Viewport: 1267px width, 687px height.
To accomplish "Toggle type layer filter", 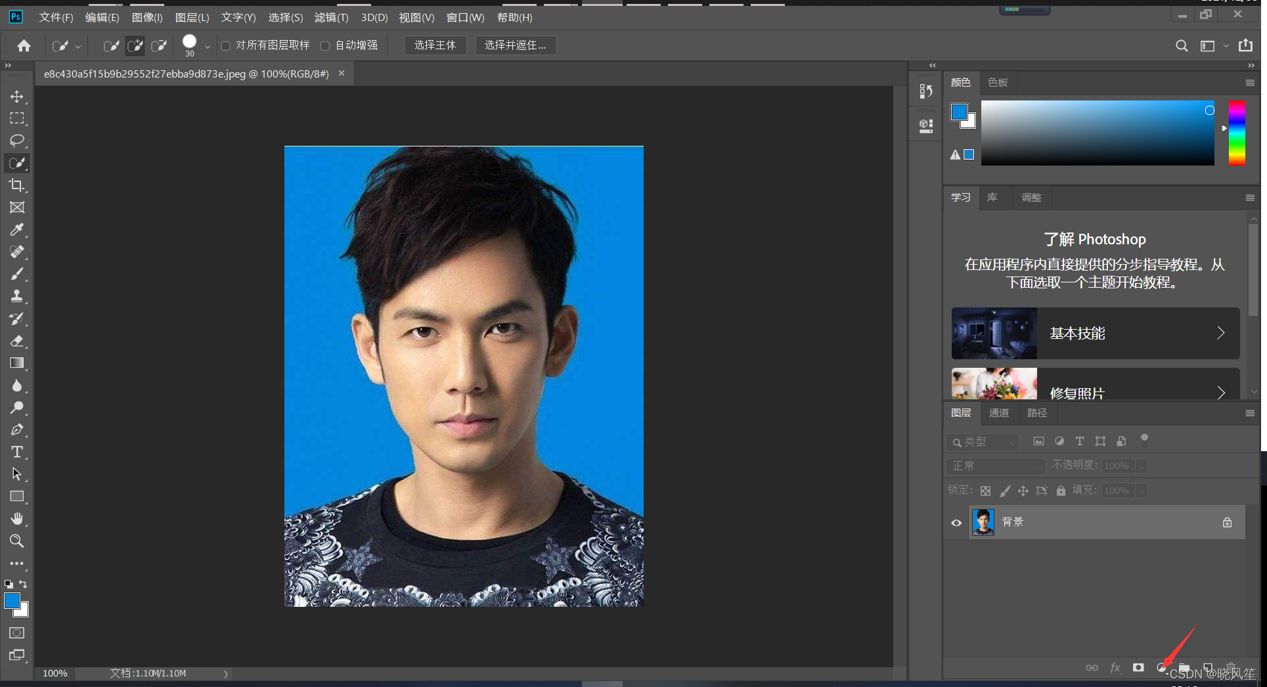I will pos(1080,441).
